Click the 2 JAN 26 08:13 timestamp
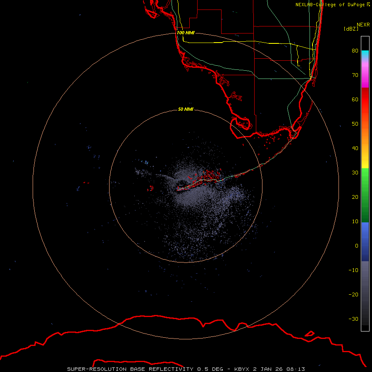This screenshot has height=372, width=372. click(x=279, y=369)
